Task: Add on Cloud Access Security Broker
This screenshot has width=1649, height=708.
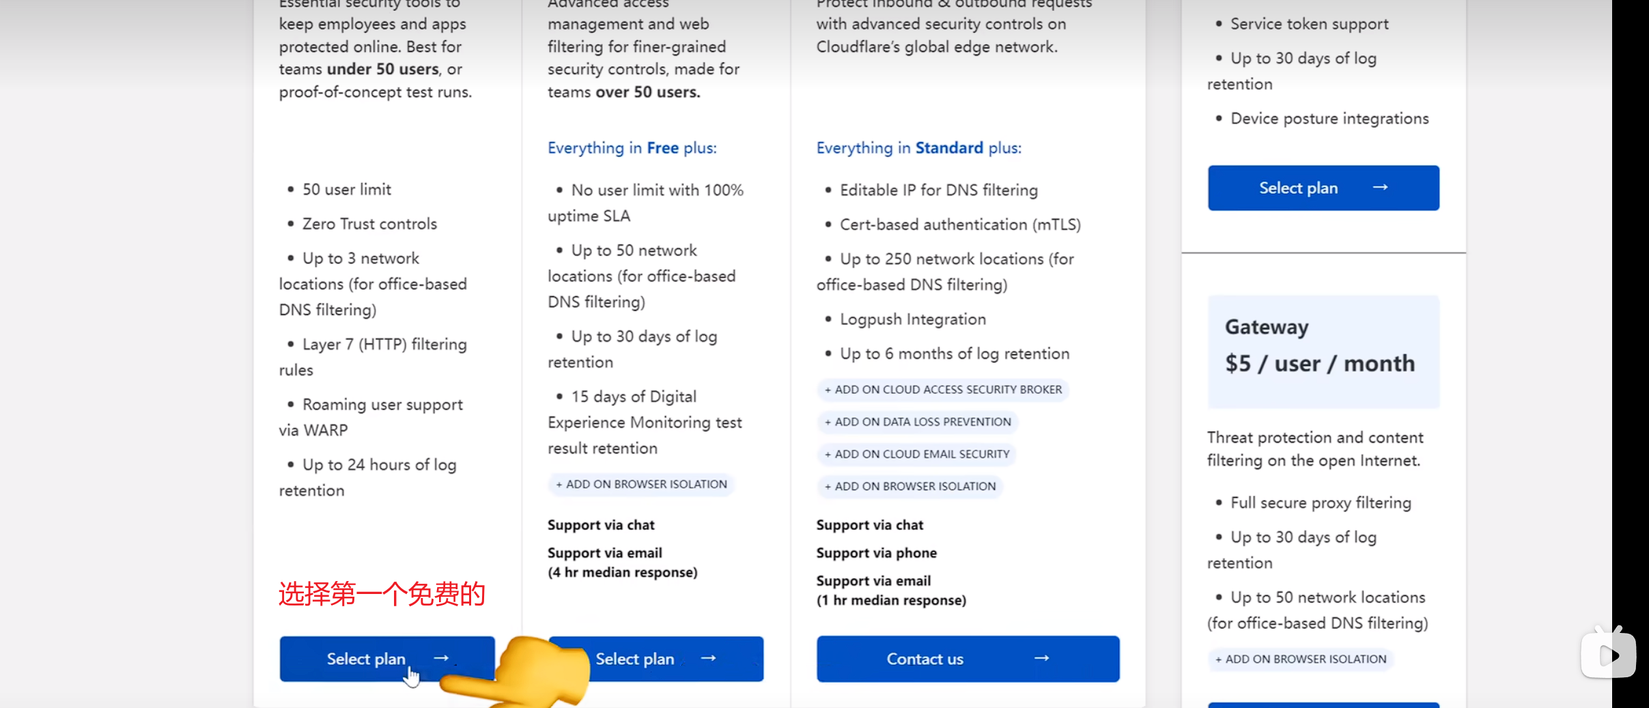Action: tap(943, 390)
